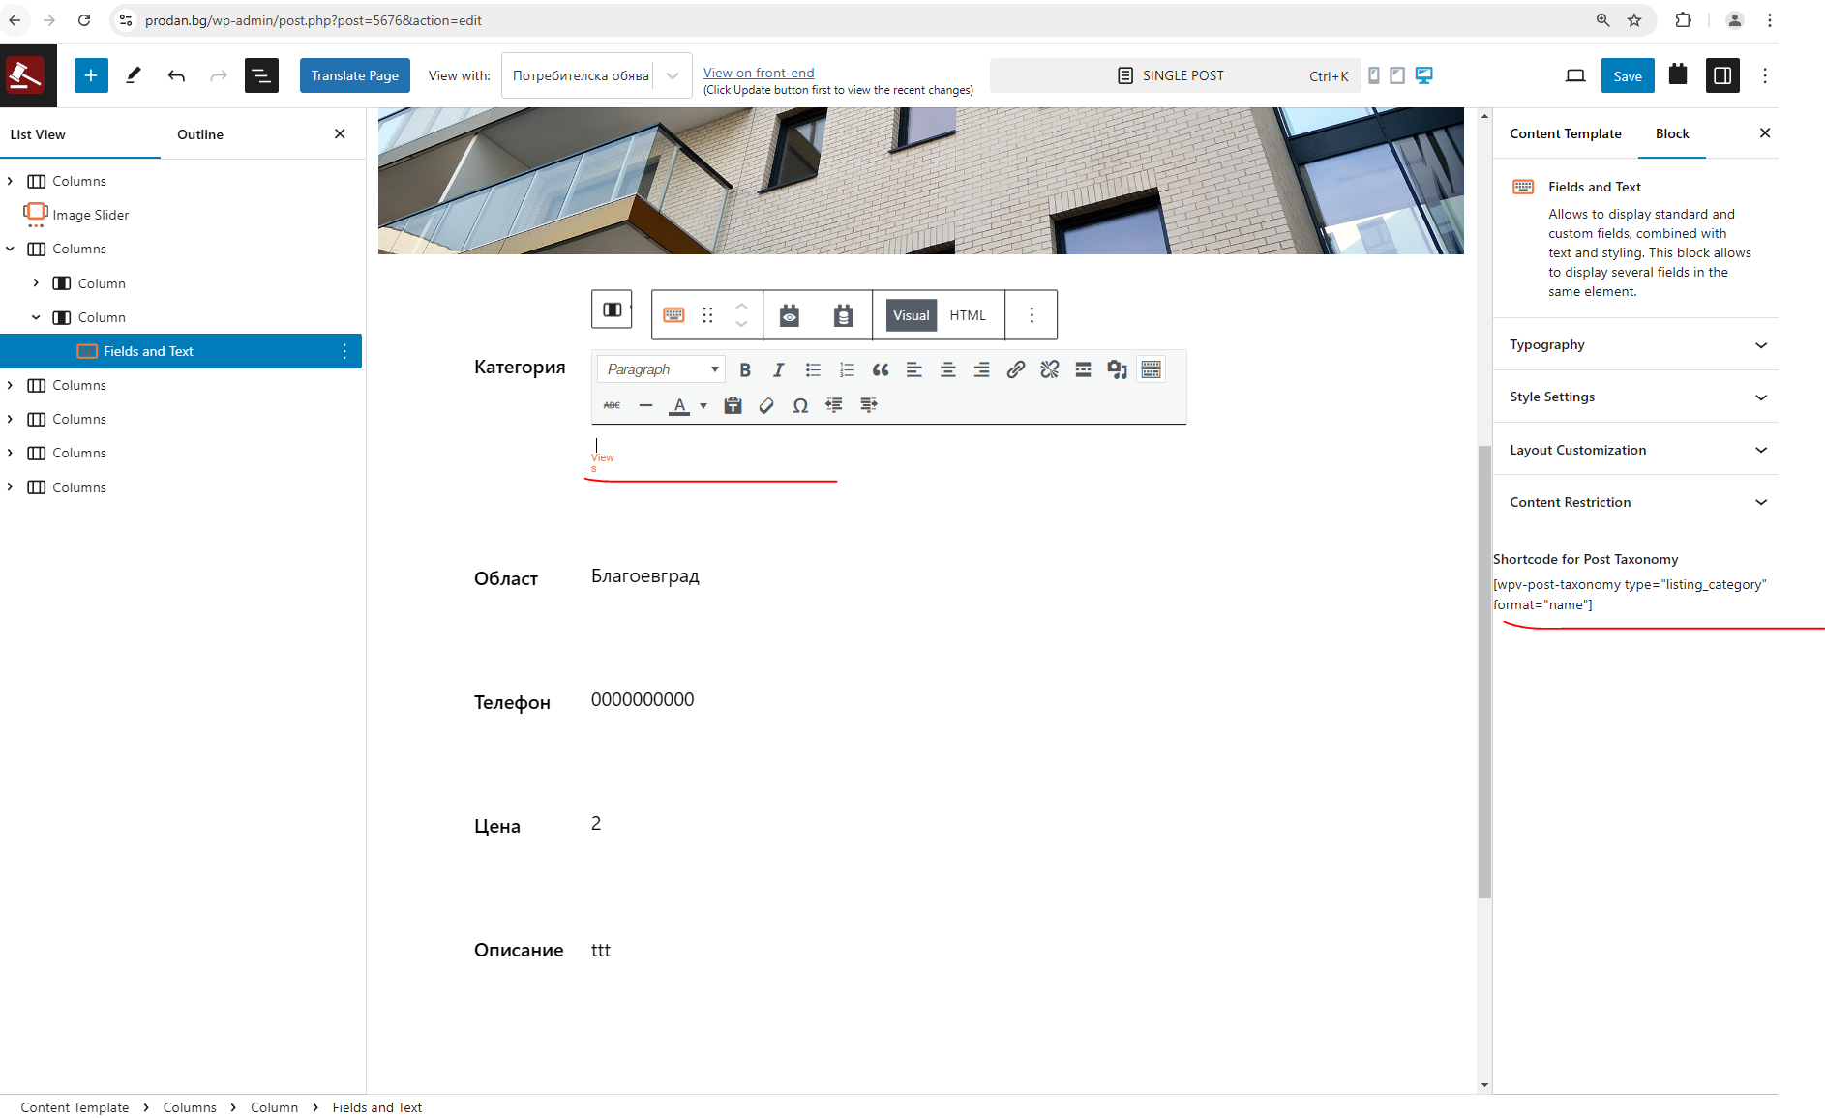Image resolution: width=1825 pixels, height=1118 pixels.
Task: Click the Add Media camera icon
Action: click(x=1118, y=369)
